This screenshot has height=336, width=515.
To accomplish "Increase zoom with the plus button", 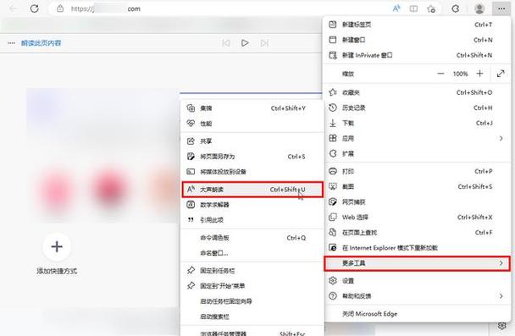I will pos(480,74).
